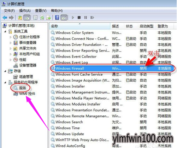This screenshot has width=177, height=148.
Task: Select 磁盘管理 in the tree
Action: pos(26,77)
